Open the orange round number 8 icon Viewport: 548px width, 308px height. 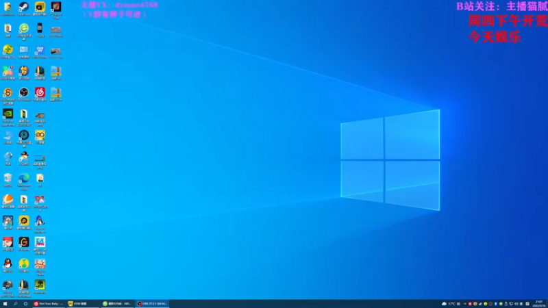click(8, 95)
